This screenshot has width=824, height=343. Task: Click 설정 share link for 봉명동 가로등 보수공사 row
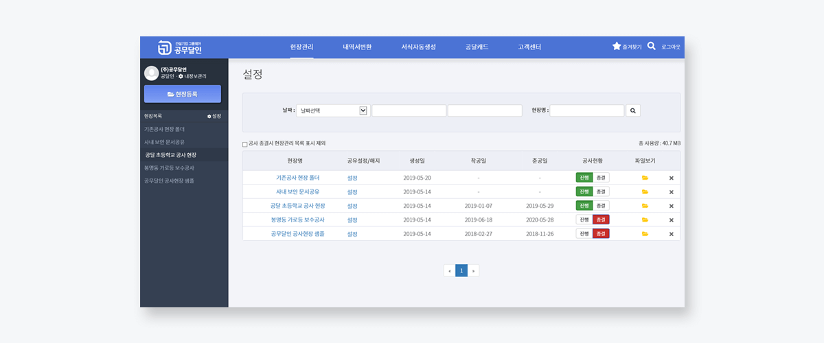click(352, 220)
